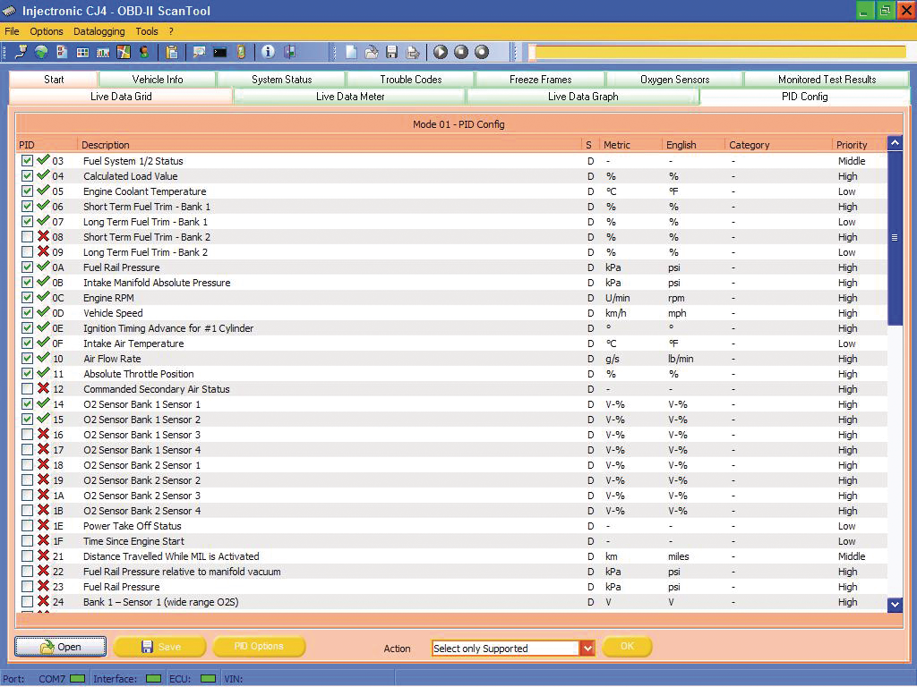Click the scrollbar down arrow in the PID list

pos(894,604)
